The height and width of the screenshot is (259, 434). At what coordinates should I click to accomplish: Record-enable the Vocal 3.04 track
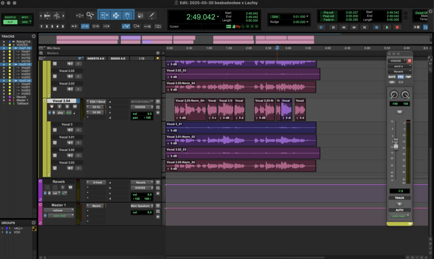tap(52, 107)
